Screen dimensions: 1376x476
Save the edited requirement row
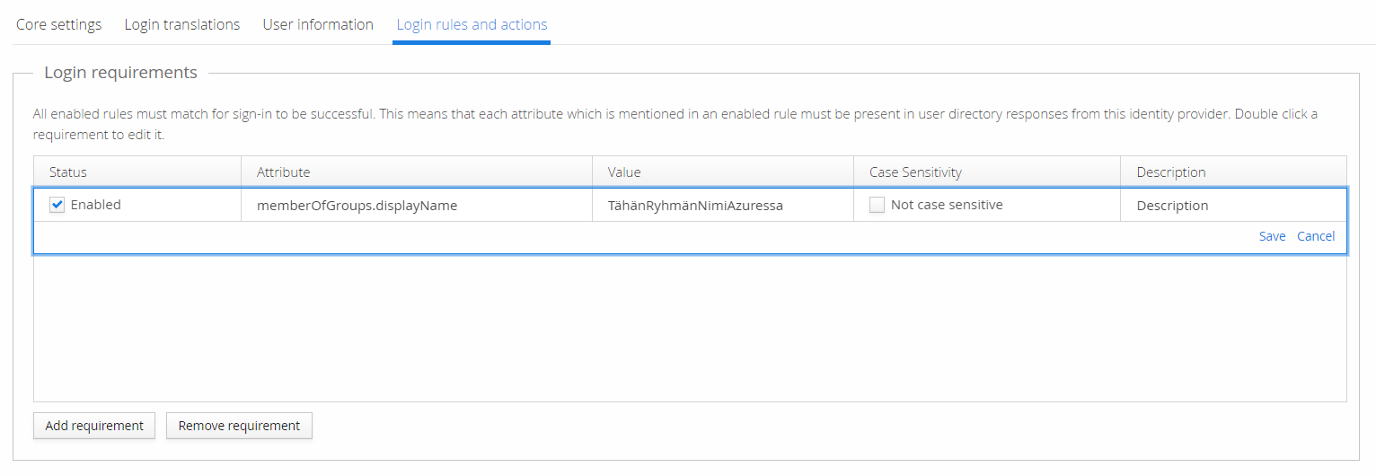pyautogui.click(x=1272, y=236)
